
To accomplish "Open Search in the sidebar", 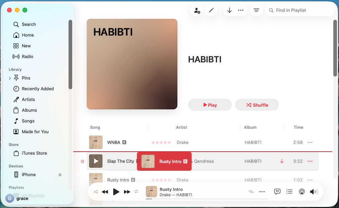I will (x=29, y=24).
